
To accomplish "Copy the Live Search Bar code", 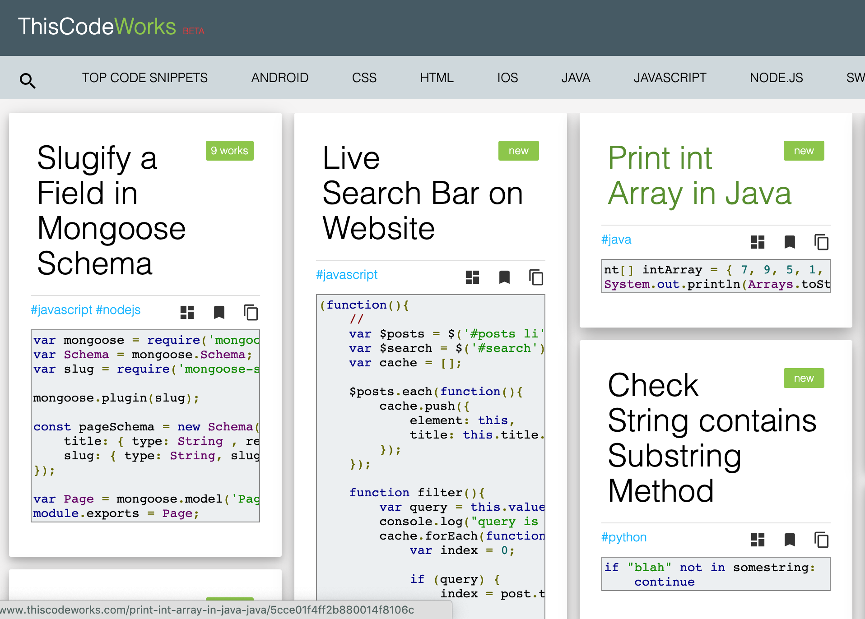I will 536,277.
